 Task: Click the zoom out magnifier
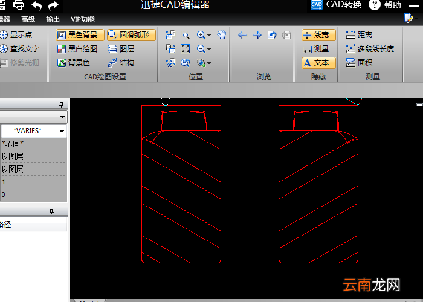click(201, 49)
